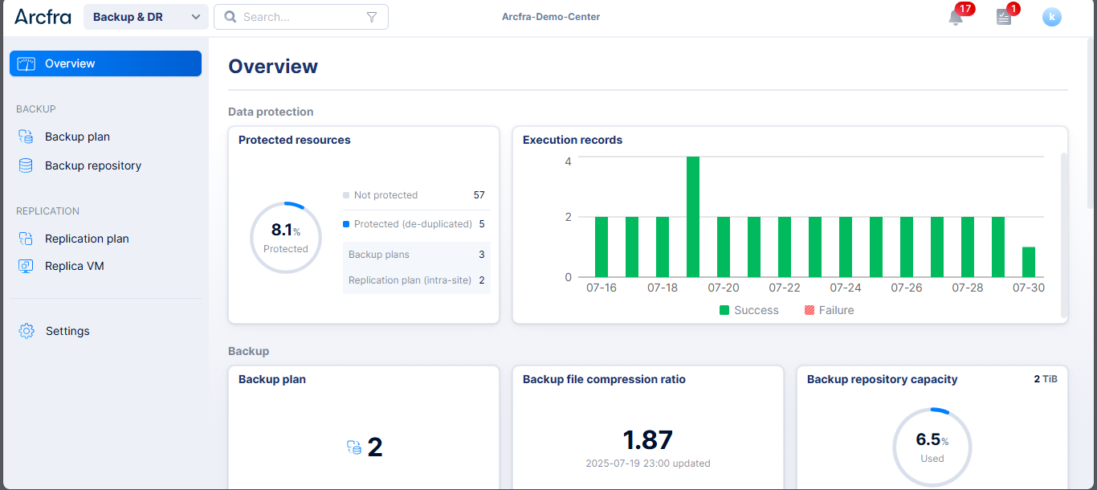Click the tallest green bar in the chart
Viewport: 1097px width, 490px height.
pos(692,217)
